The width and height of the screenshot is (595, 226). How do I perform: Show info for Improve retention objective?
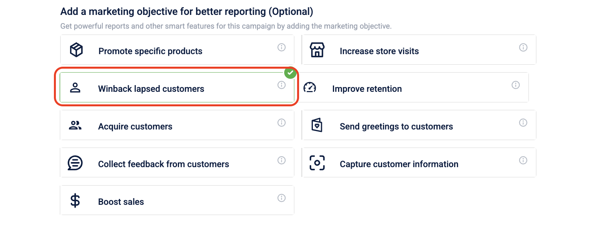pyautogui.click(x=516, y=85)
